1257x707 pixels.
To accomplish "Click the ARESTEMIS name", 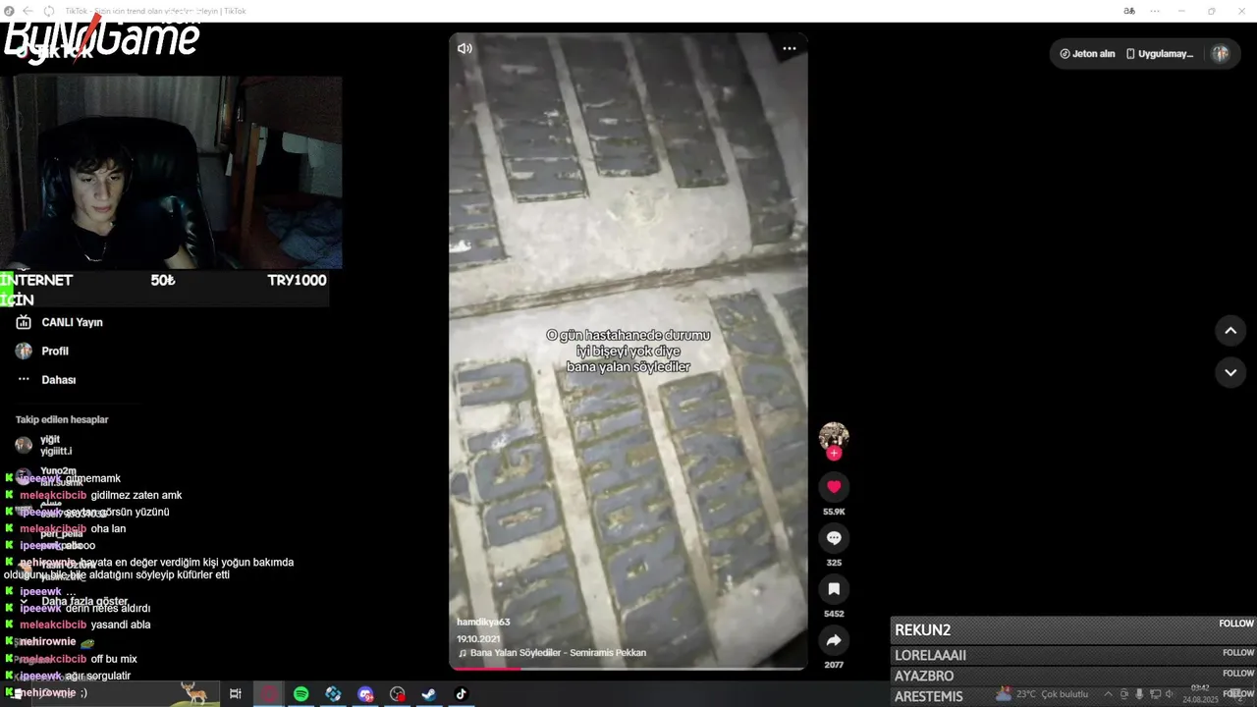I will [x=928, y=696].
